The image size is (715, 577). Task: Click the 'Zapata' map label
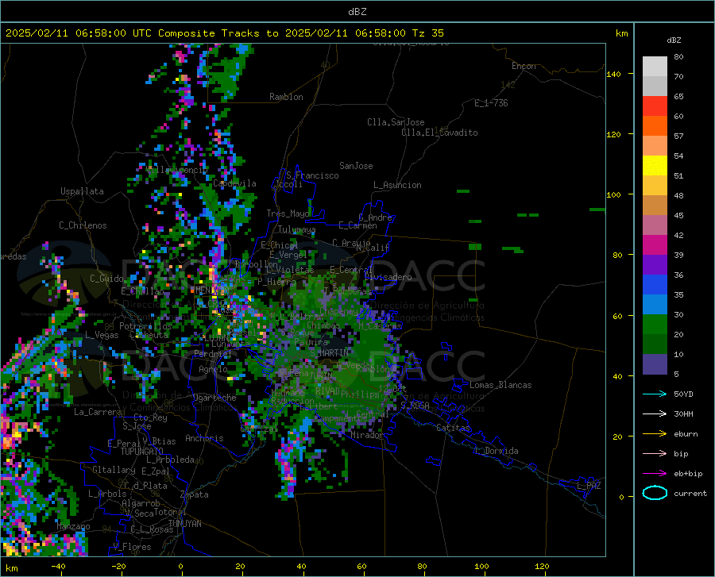(195, 494)
